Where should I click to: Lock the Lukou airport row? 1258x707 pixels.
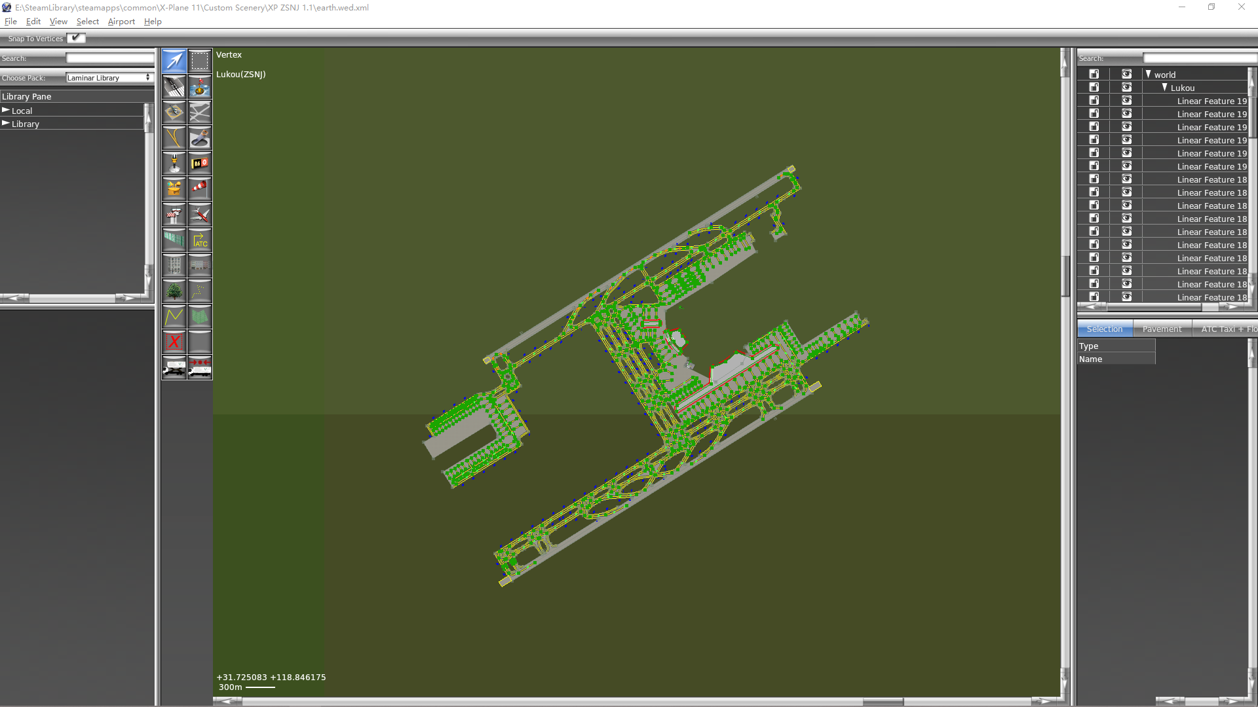[x=1094, y=87]
